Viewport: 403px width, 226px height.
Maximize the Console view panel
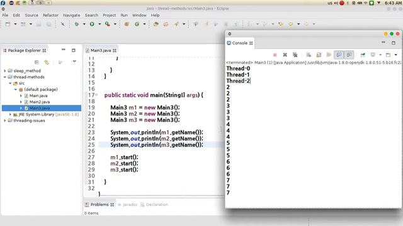pyautogui.click(x=394, y=43)
